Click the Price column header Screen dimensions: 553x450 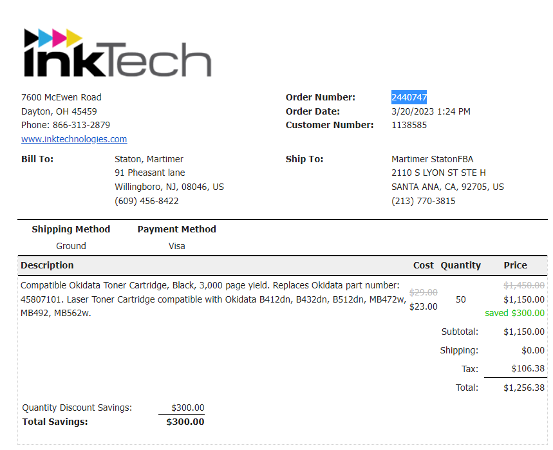515,265
